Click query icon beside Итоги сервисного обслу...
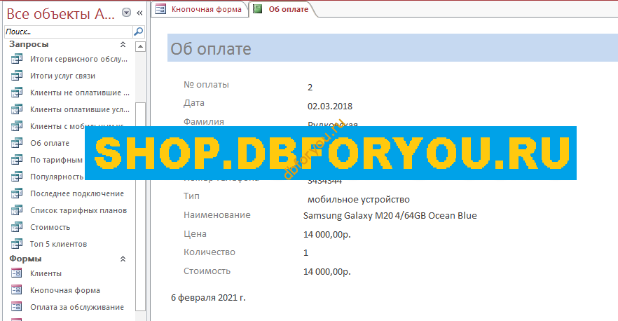This screenshot has width=618, height=321. pyautogui.click(x=17, y=59)
